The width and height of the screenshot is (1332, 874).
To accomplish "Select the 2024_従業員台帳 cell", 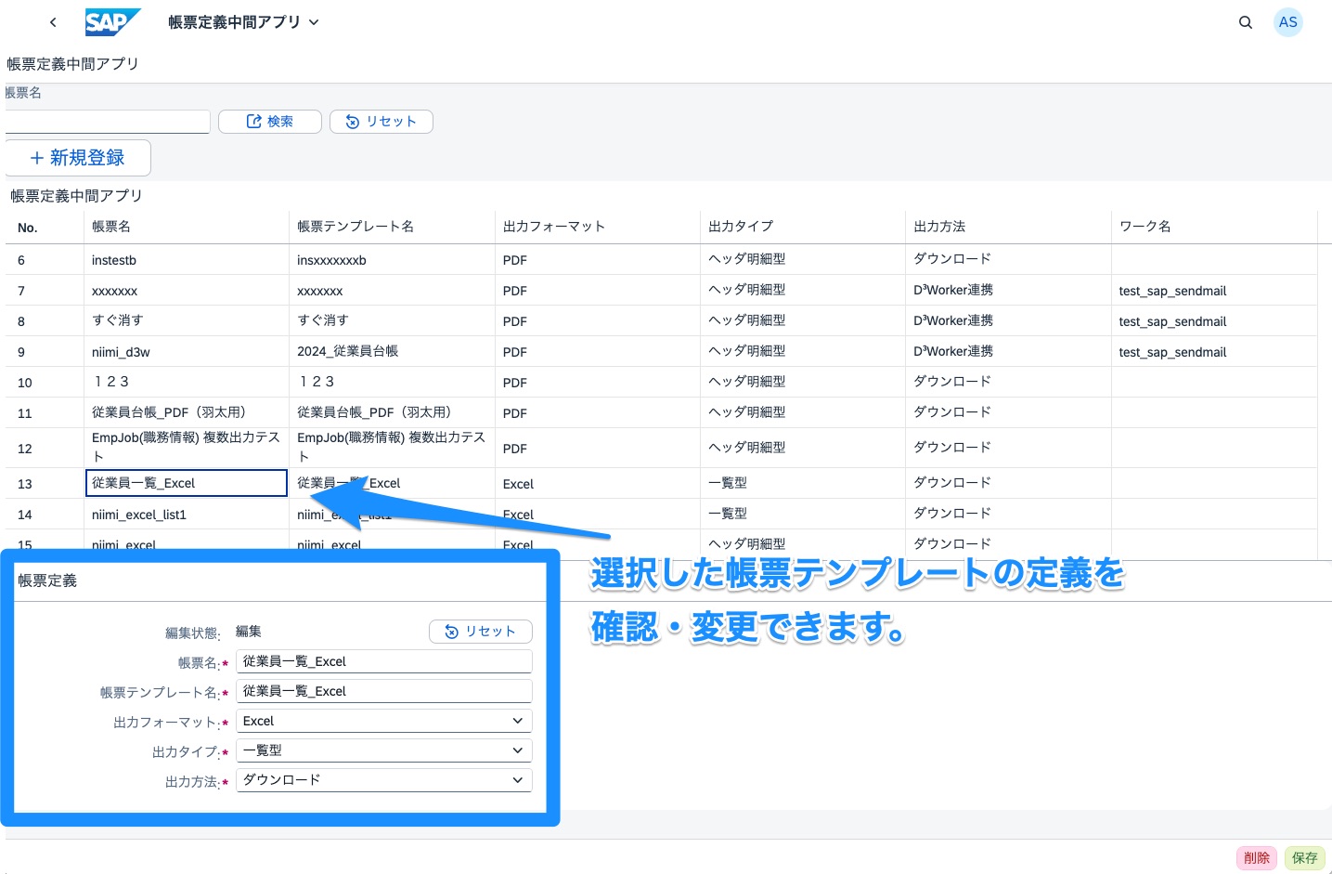I will [392, 352].
